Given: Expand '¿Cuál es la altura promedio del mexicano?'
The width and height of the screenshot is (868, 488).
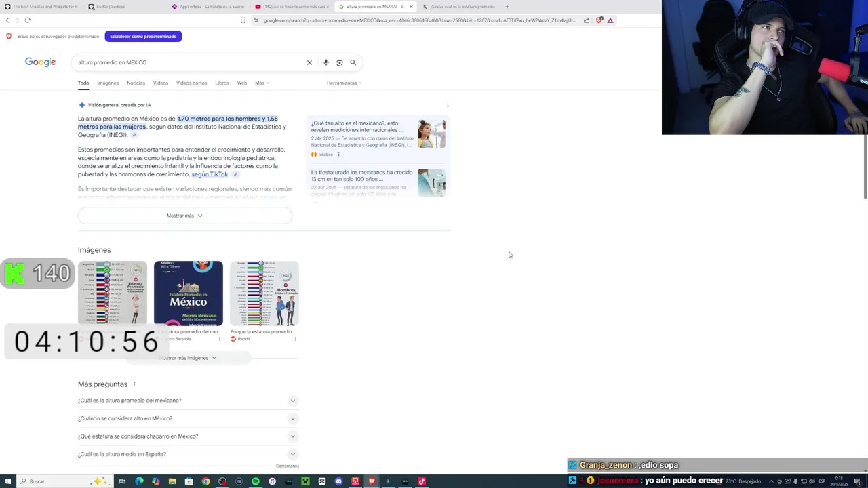Looking at the screenshot, I should coord(188,401).
